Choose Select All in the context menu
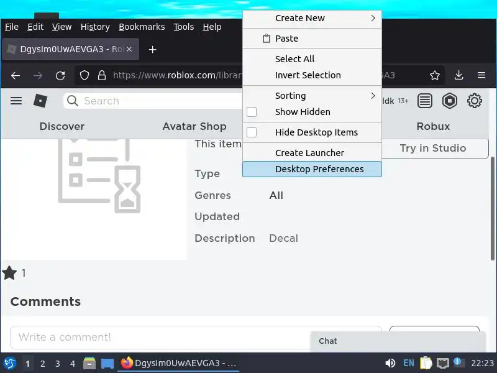This screenshot has height=373, width=497. (312, 58)
